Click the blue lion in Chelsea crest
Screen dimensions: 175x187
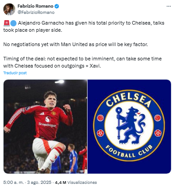coord(130,126)
